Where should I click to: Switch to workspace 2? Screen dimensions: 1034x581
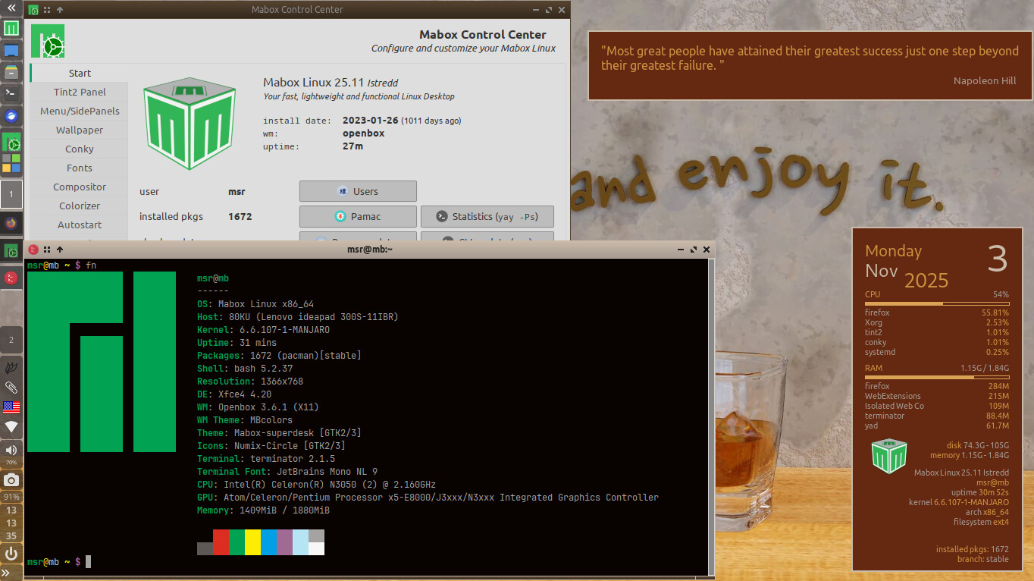coord(11,340)
